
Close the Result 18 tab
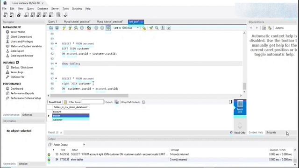61,133
